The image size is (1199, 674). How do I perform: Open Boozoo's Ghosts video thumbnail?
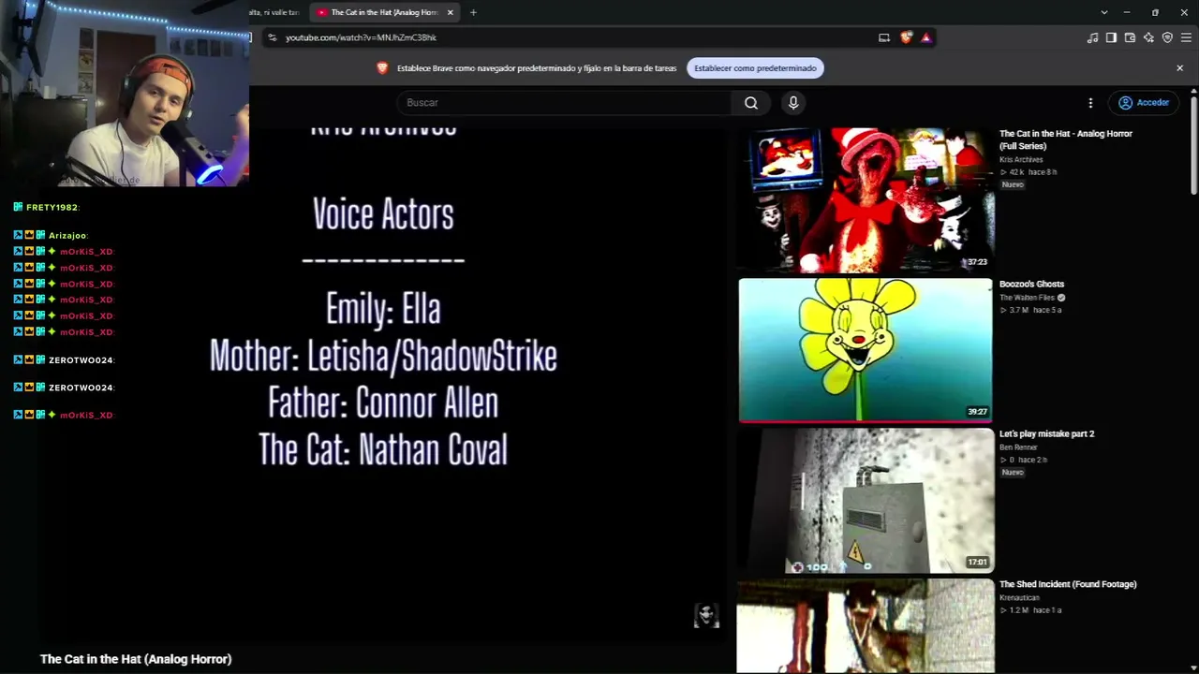point(866,350)
